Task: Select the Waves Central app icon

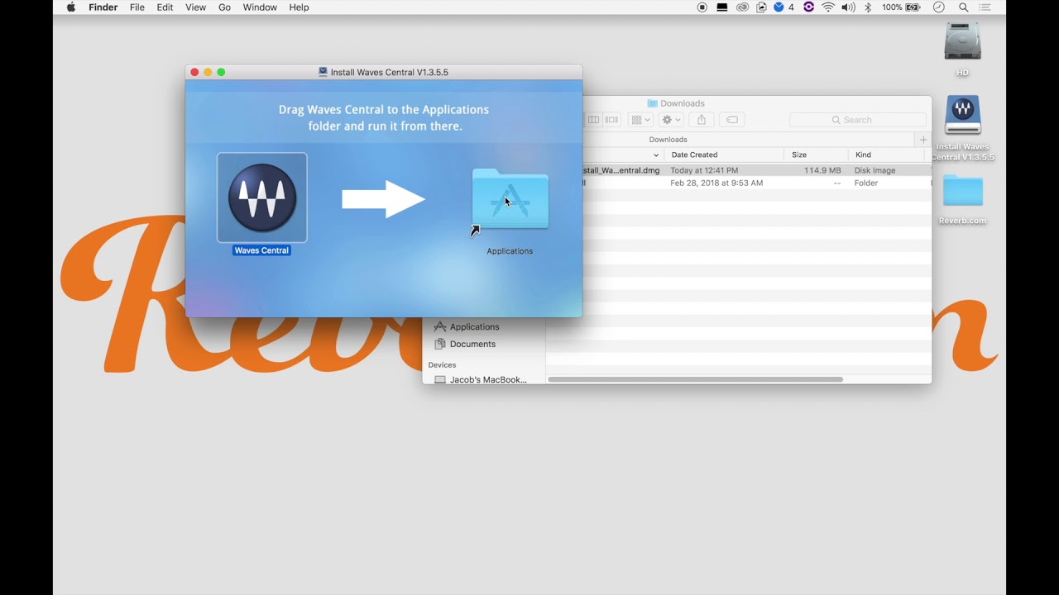Action: [x=261, y=198]
